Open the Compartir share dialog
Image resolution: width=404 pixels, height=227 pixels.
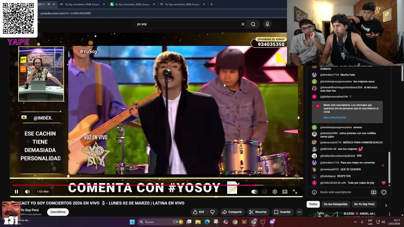tap(232, 212)
